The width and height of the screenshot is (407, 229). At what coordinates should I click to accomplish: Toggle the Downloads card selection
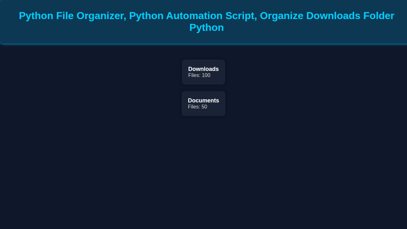click(x=203, y=72)
